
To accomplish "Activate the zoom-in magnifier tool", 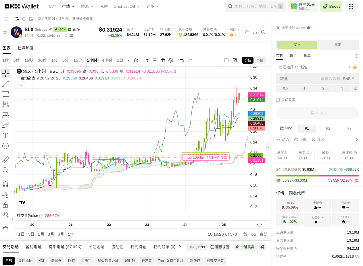I will [x=5, y=170].
